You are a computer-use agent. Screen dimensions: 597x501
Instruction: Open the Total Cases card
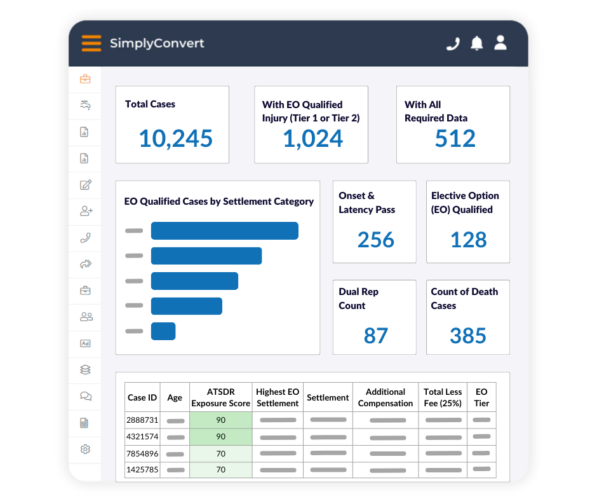pyautogui.click(x=172, y=125)
